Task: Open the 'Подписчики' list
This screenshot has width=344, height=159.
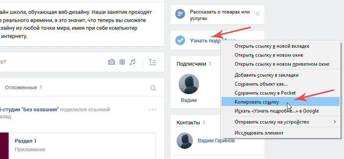Action: (x=191, y=64)
